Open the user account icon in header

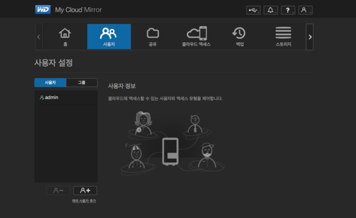click(306, 10)
